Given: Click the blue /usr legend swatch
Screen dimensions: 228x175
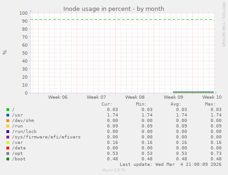Looking at the screenshot, I should point(8,115).
